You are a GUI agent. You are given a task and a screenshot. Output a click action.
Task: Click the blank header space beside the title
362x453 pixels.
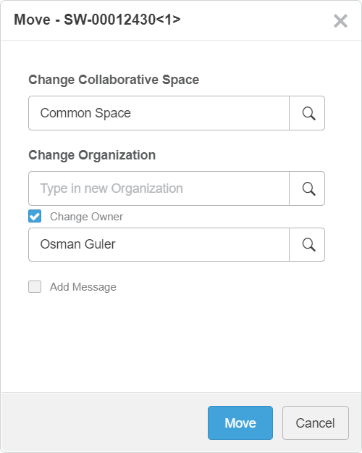coord(256,20)
